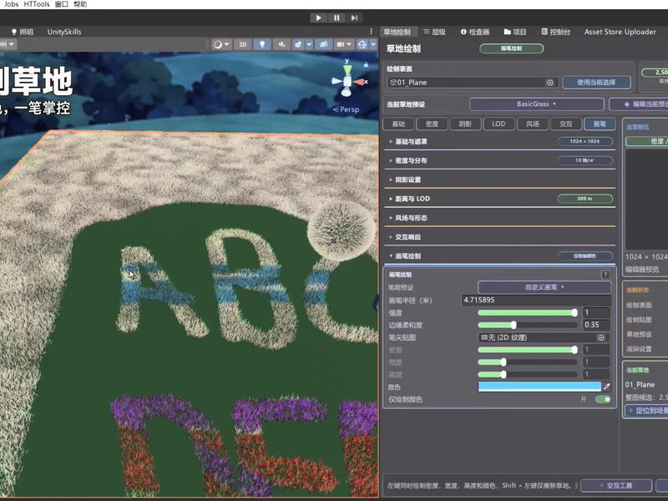Toggle 2D scene view mode
Image resolution: width=668 pixels, height=501 pixels.
[x=243, y=44]
